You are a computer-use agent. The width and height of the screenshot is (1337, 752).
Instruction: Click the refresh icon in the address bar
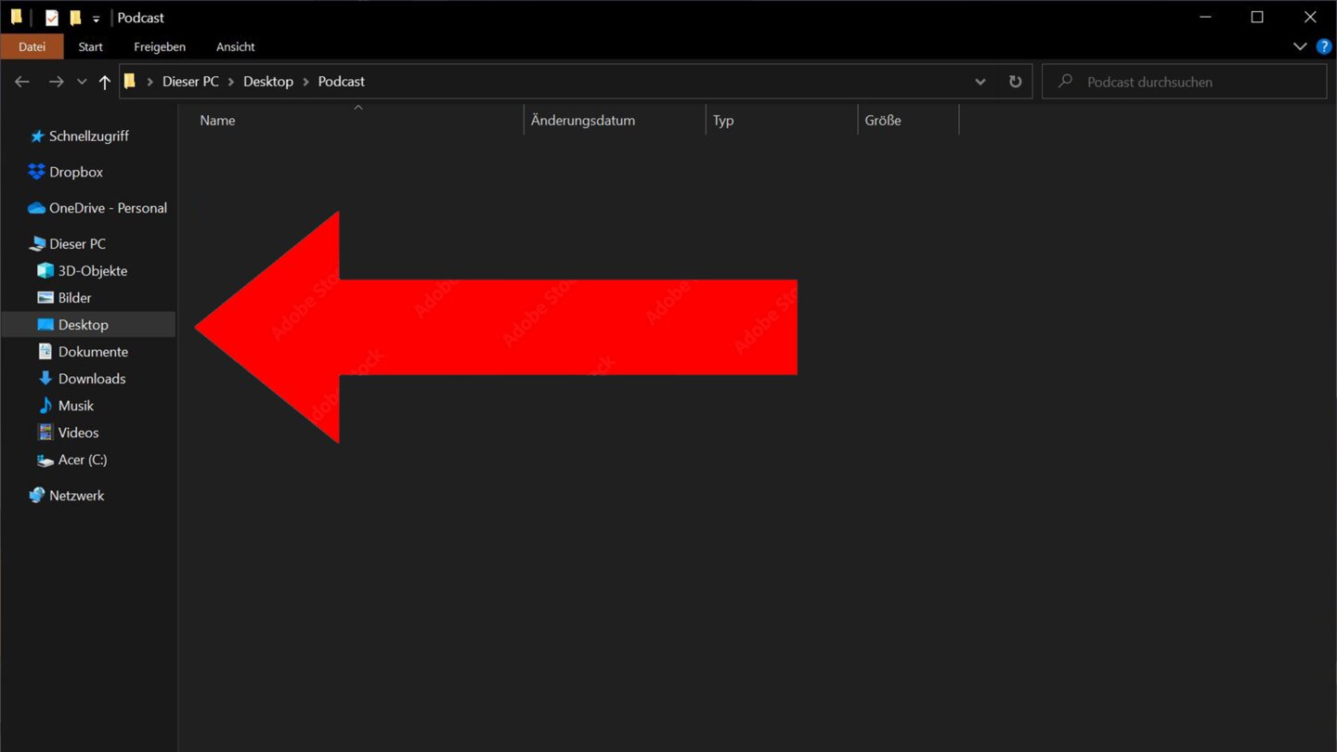pos(1015,81)
